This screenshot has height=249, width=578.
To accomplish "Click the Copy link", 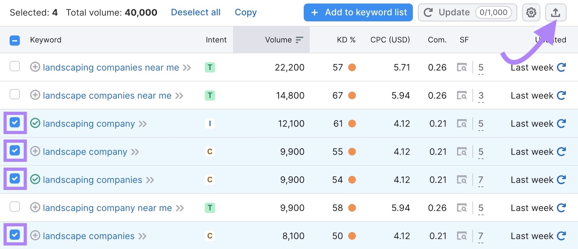I will [x=246, y=13].
